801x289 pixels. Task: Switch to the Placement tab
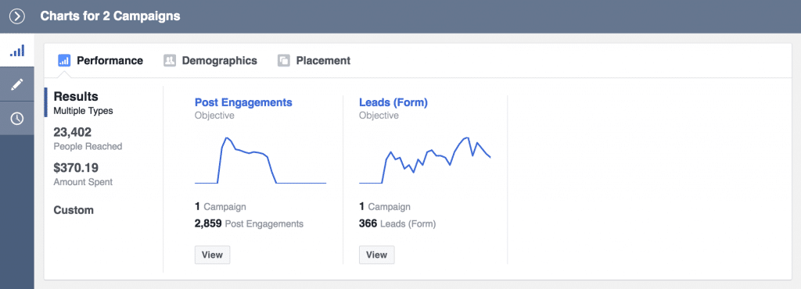(x=314, y=61)
